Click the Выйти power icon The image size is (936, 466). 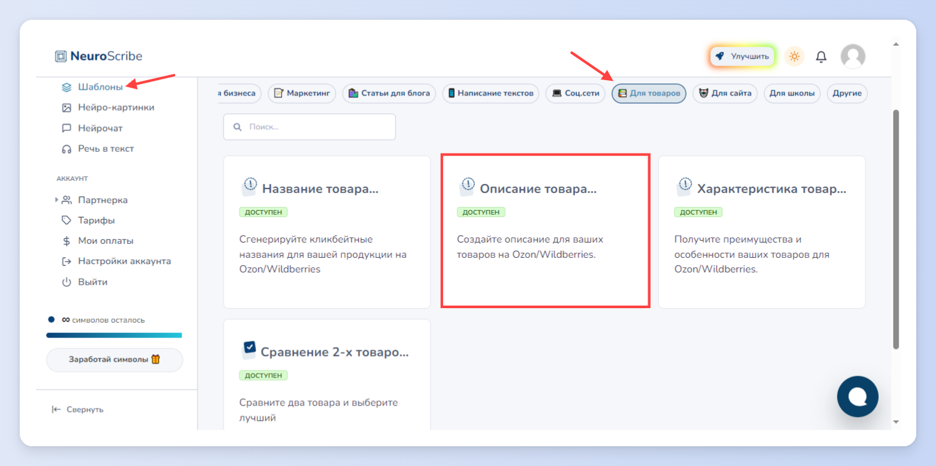click(66, 282)
